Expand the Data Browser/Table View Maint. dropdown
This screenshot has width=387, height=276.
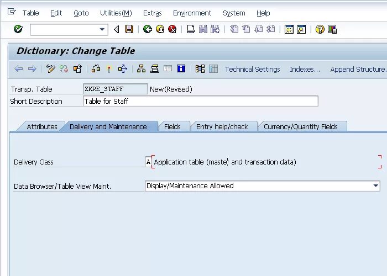(375, 185)
